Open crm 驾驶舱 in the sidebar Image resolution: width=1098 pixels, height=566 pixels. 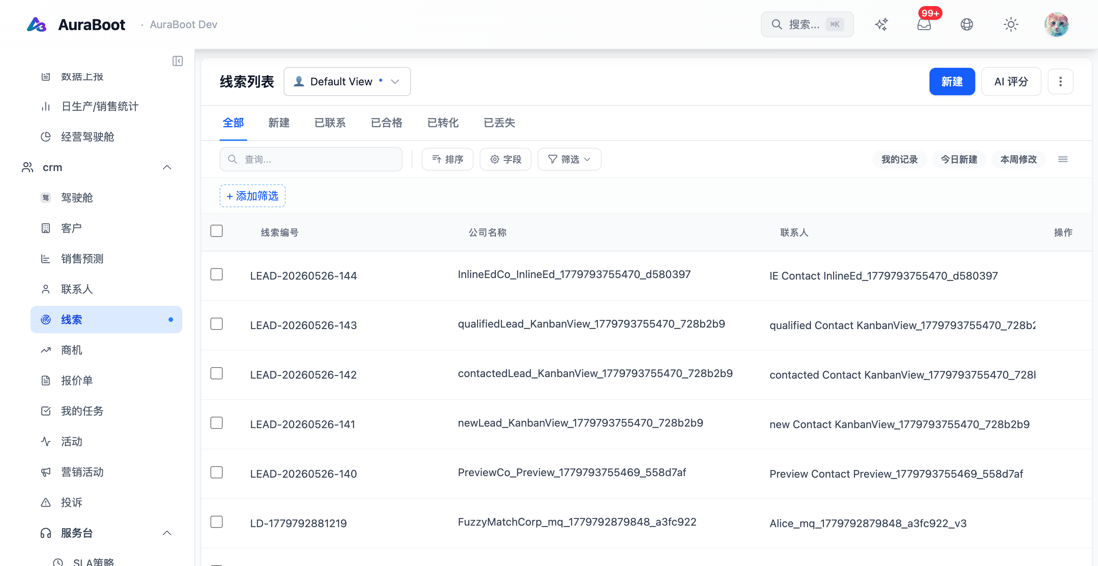(106, 198)
